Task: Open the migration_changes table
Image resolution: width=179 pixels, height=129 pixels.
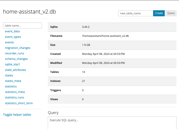Action: coord(18,48)
